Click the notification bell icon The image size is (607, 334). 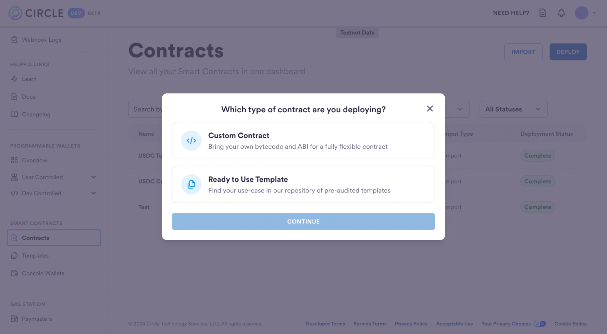tap(561, 13)
